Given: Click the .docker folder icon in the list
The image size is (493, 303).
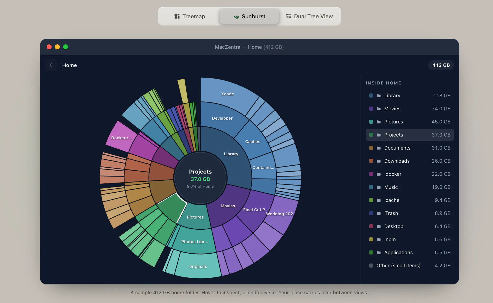Looking at the screenshot, I should pos(379,174).
